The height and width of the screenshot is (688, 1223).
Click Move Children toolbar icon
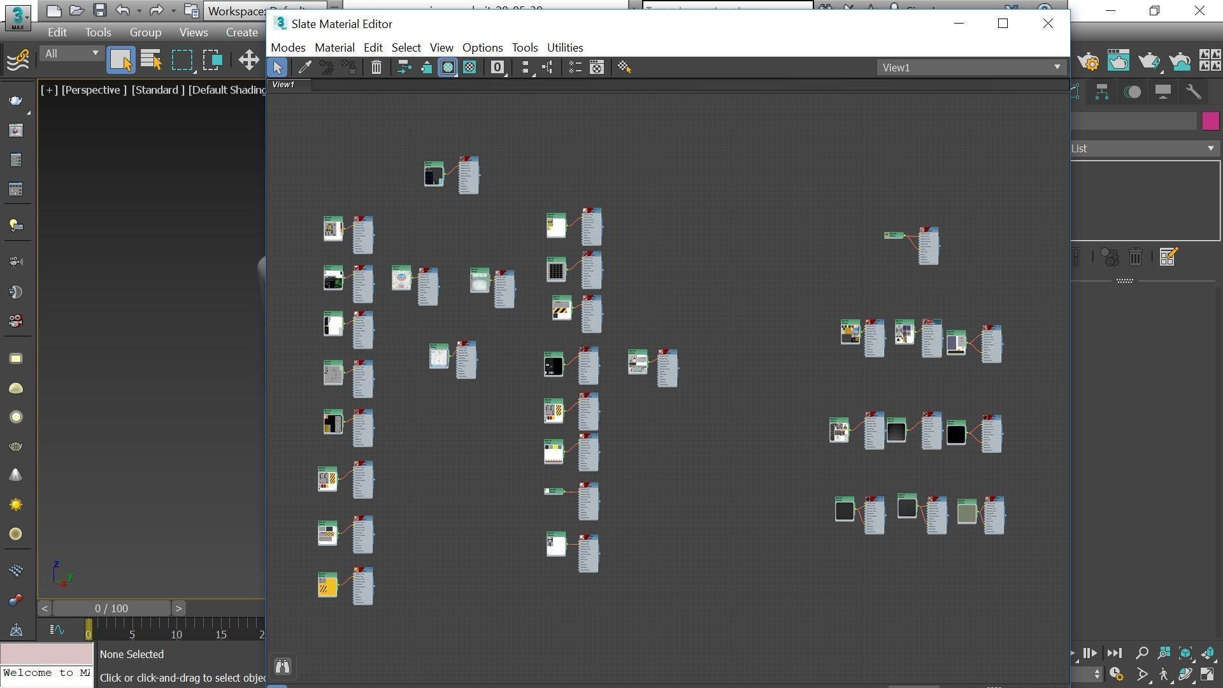pos(404,68)
